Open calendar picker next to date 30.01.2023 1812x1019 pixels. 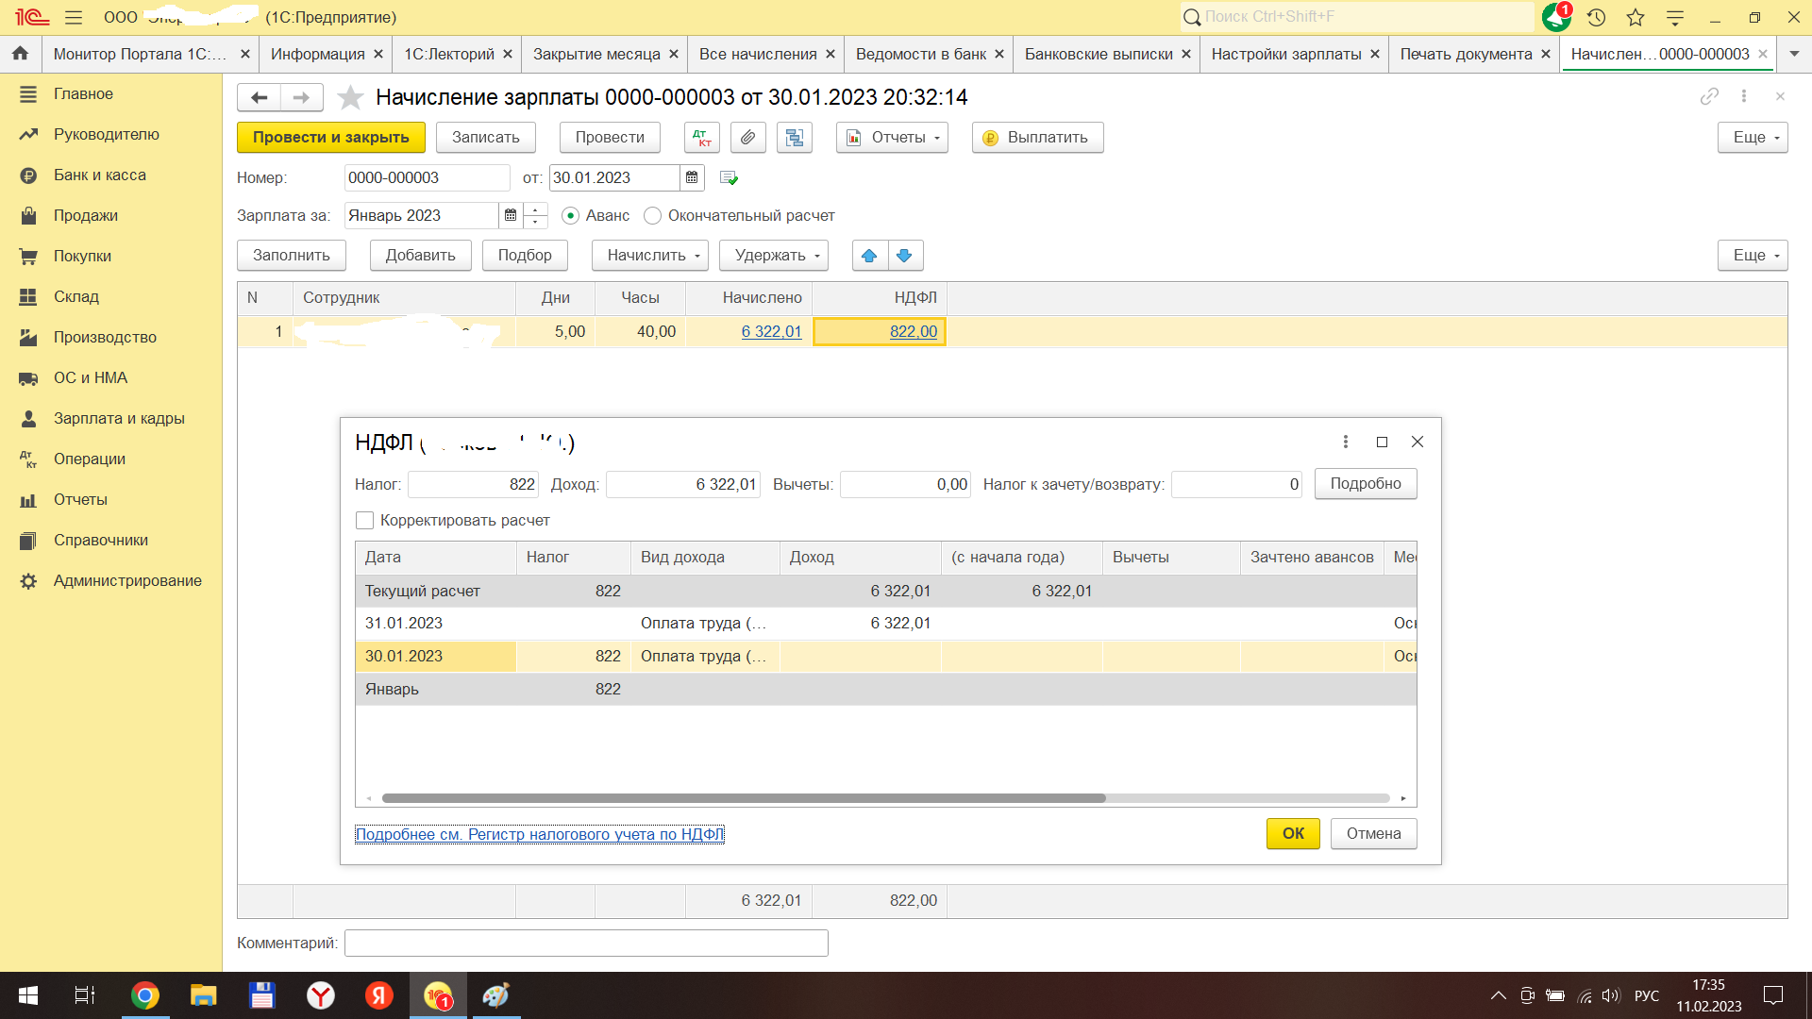692,177
